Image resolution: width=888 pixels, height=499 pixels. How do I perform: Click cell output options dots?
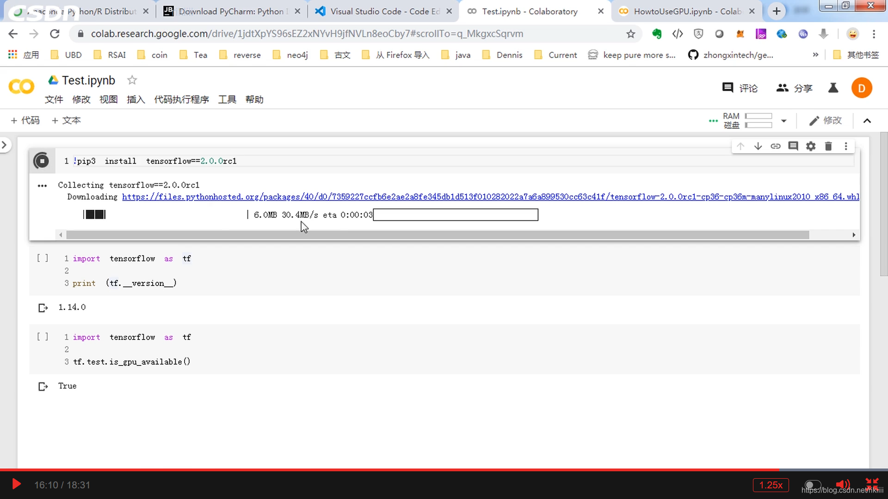(42, 186)
